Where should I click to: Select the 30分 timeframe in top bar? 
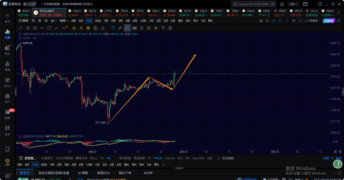tap(98, 21)
